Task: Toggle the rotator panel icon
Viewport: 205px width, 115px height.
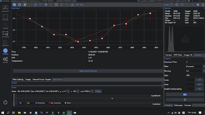Action: (35, 5)
